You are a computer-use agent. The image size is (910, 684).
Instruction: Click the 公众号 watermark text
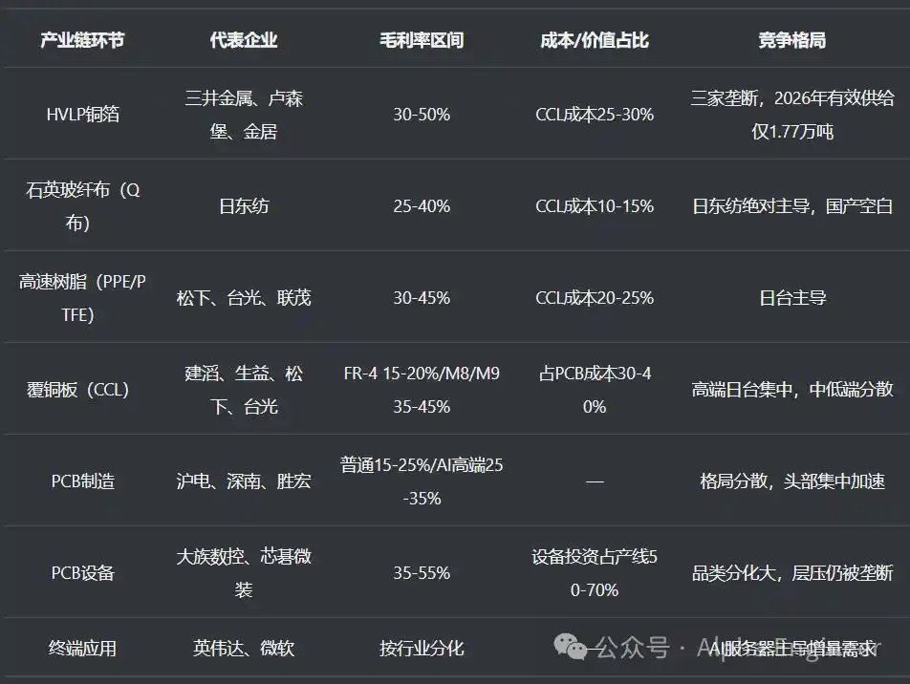point(632,647)
